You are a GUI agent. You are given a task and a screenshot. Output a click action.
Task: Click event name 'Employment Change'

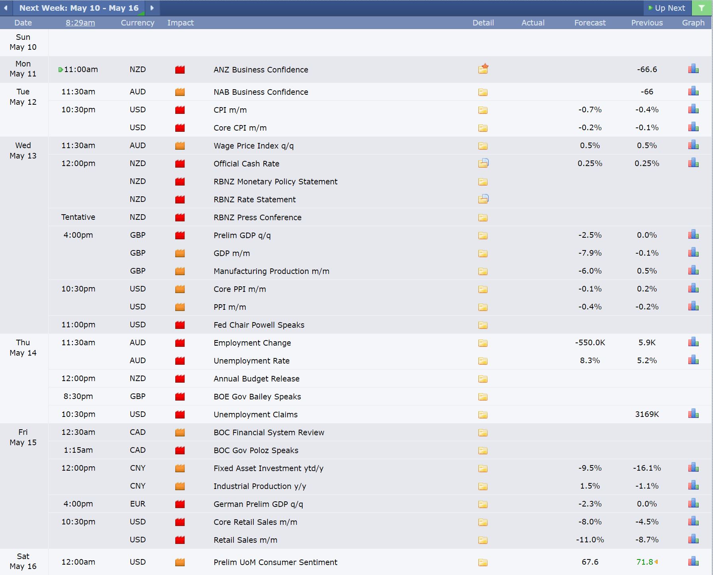click(x=252, y=343)
